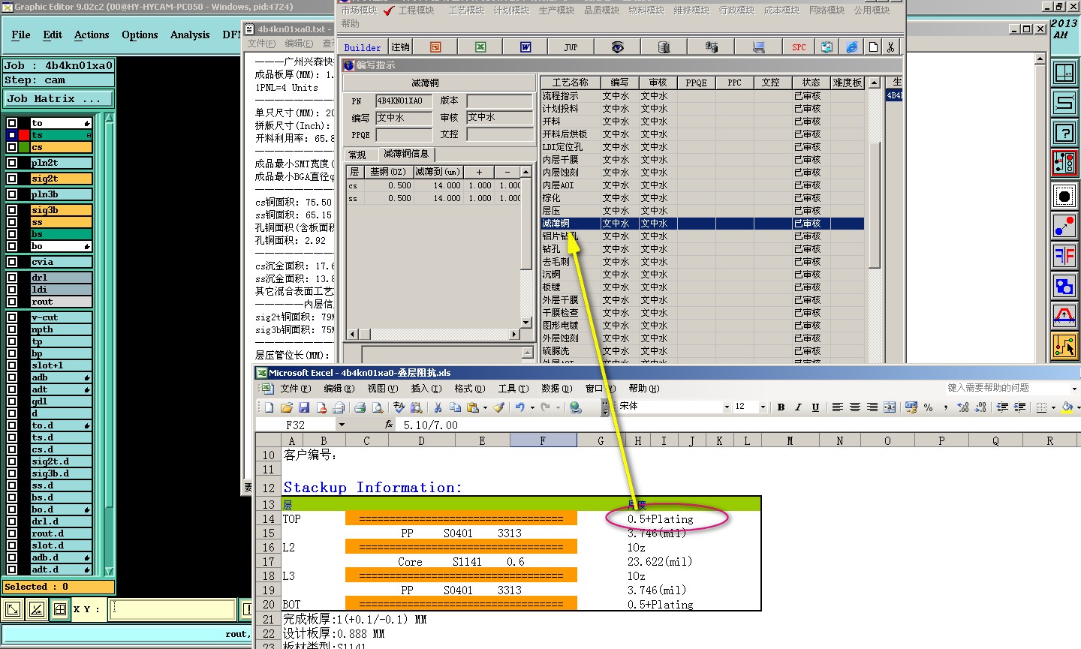Open the font name dropdown in Excel
The image size is (1081, 649).
(726, 407)
